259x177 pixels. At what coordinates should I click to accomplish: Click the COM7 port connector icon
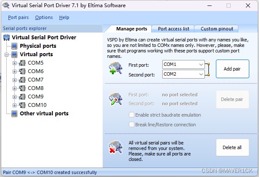[22, 80]
